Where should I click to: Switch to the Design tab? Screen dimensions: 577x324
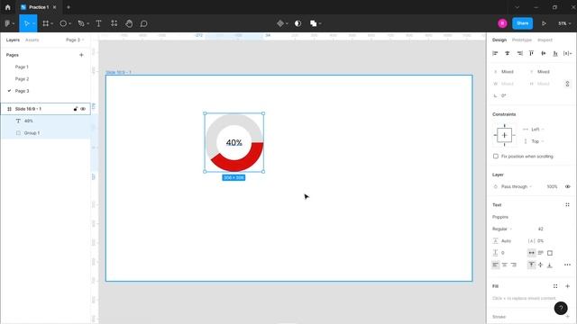click(499, 40)
